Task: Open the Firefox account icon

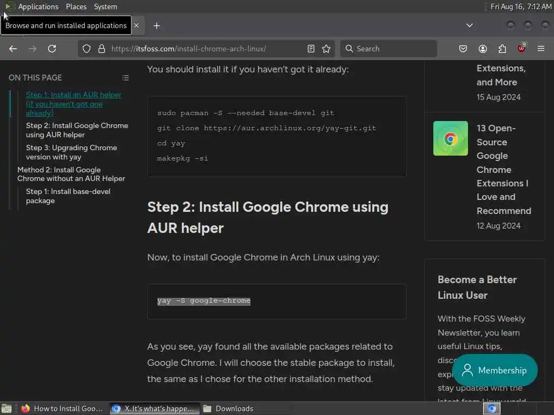Action: pyautogui.click(x=483, y=49)
